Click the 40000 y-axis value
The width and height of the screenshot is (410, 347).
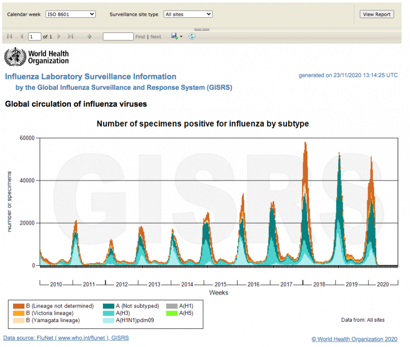(x=27, y=181)
